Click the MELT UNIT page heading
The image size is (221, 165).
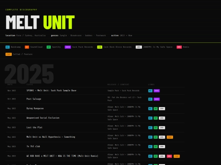click(40, 22)
